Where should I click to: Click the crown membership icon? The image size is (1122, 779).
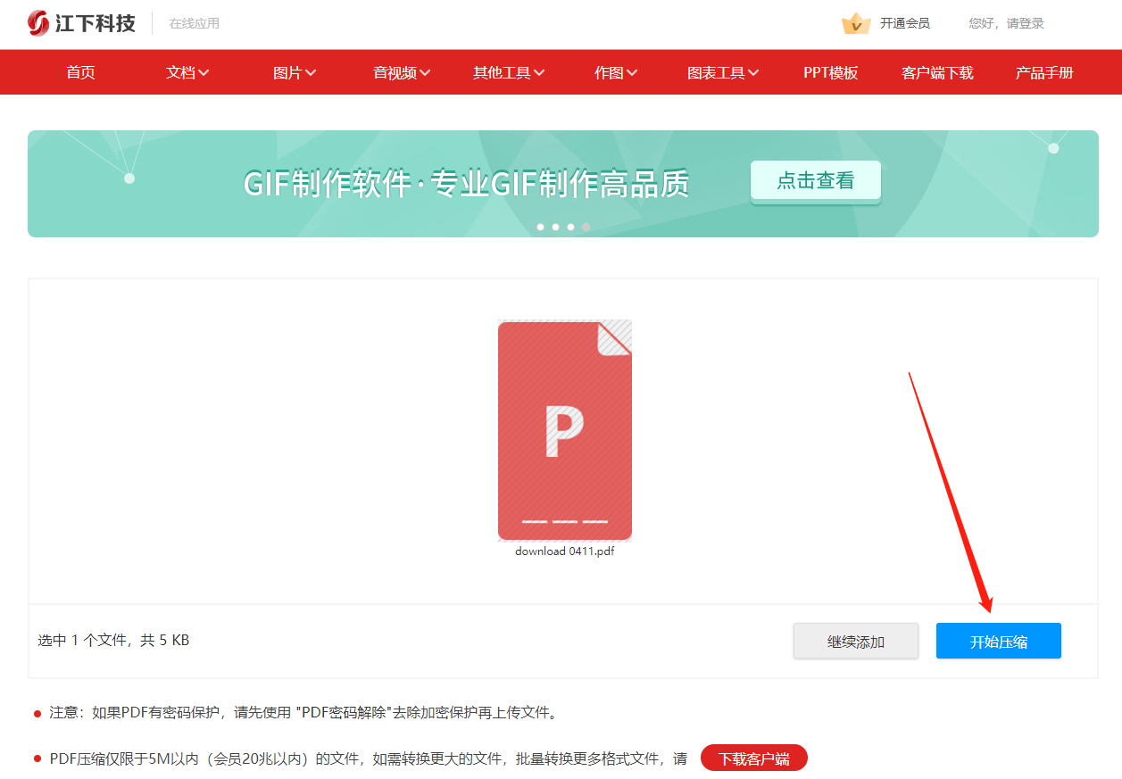point(857,24)
